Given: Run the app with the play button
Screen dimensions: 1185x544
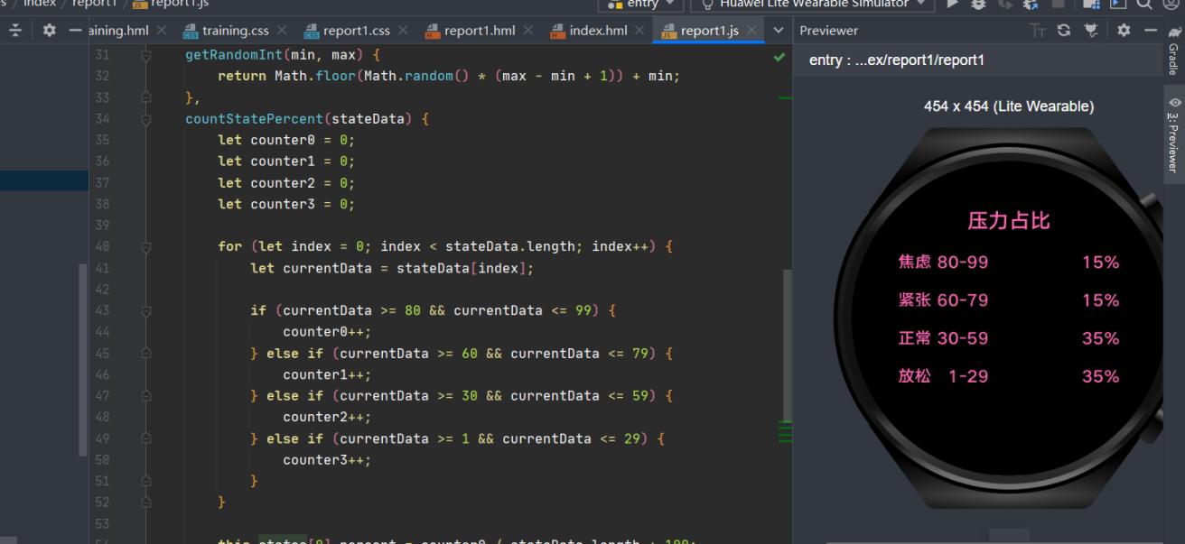Looking at the screenshot, I should point(952,5).
